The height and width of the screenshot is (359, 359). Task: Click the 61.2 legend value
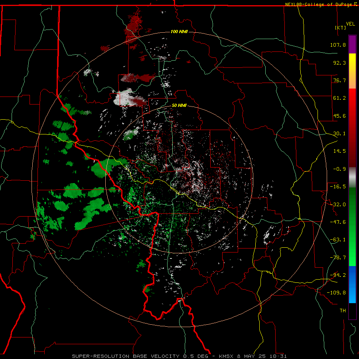click(339, 98)
